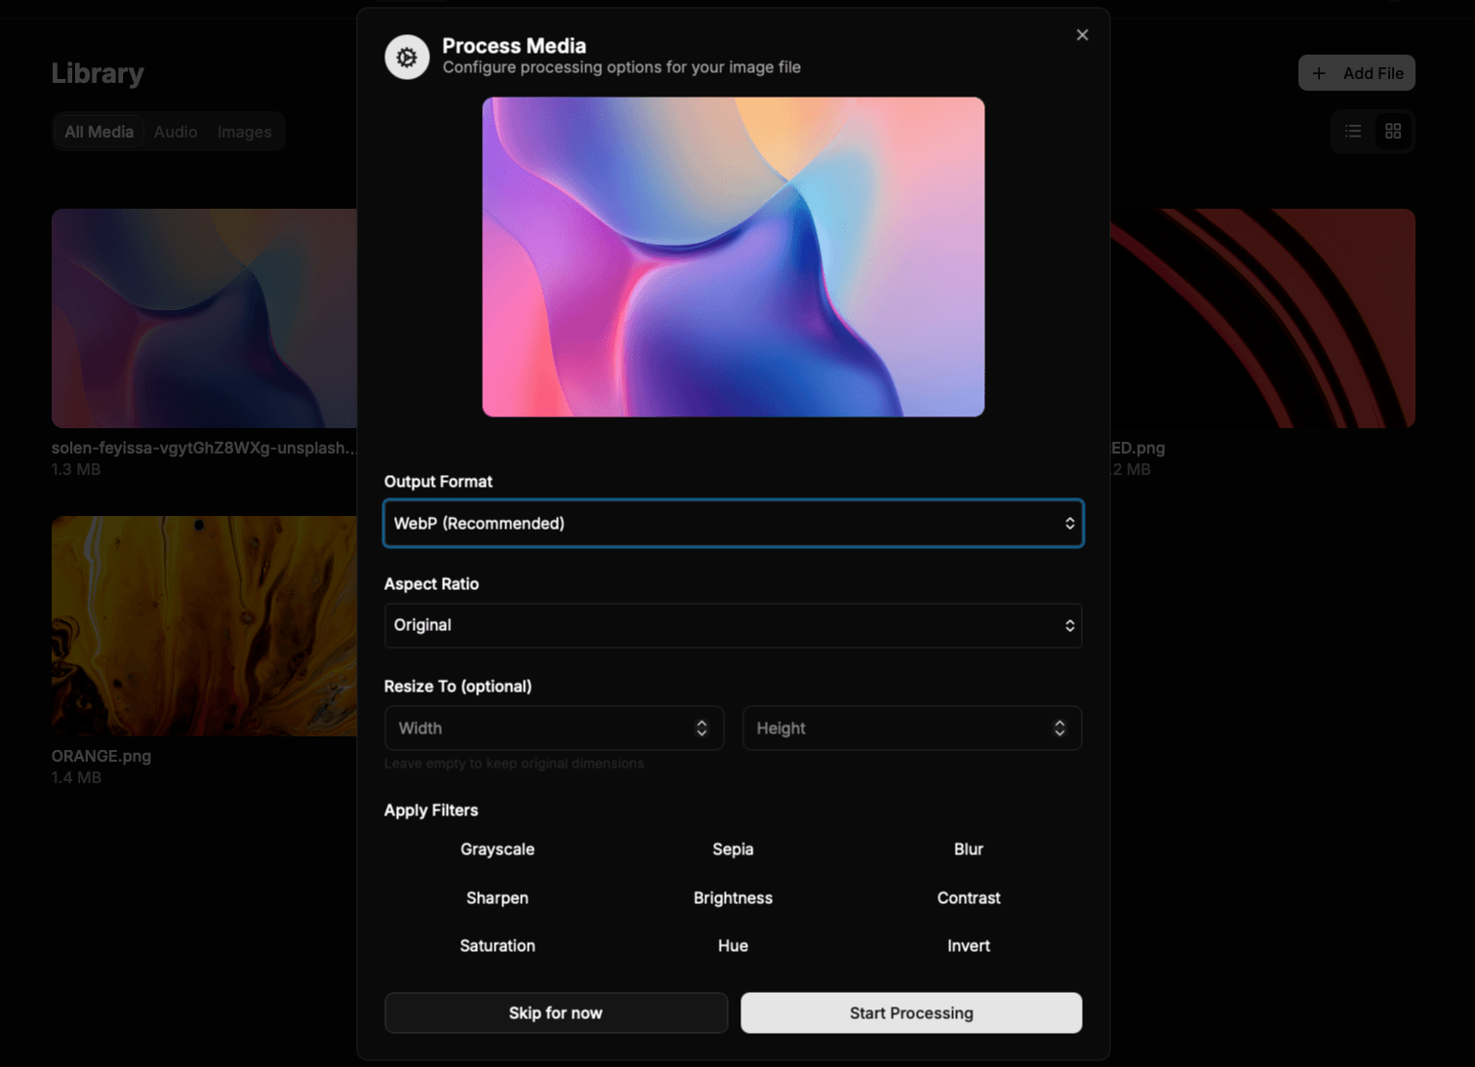Open the Images tab
Image resolution: width=1475 pixels, height=1067 pixels.
click(x=244, y=132)
